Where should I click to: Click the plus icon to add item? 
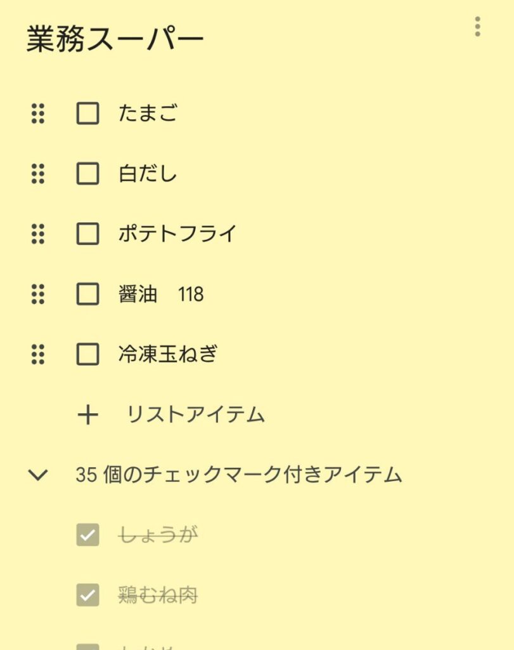[x=88, y=415]
